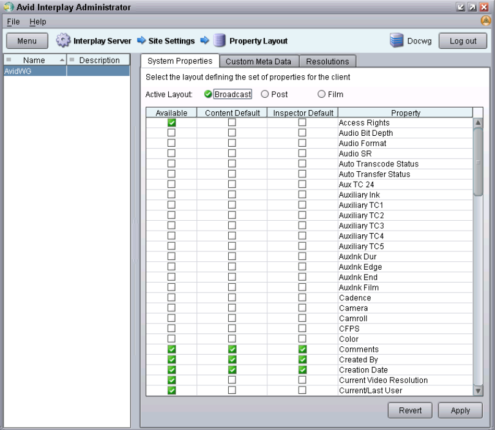Viewport: 495px width, 430px height.
Task: Check Content Default for Current Video Resolution
Action: tap(232, 380)
